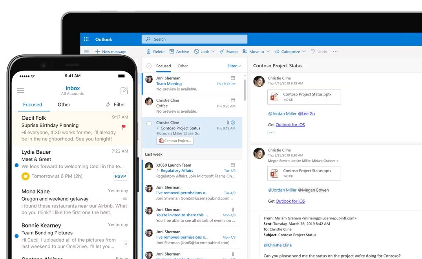
Task: Switch to the Other tab in Outlook web
Action: click(x=182, y=66)
